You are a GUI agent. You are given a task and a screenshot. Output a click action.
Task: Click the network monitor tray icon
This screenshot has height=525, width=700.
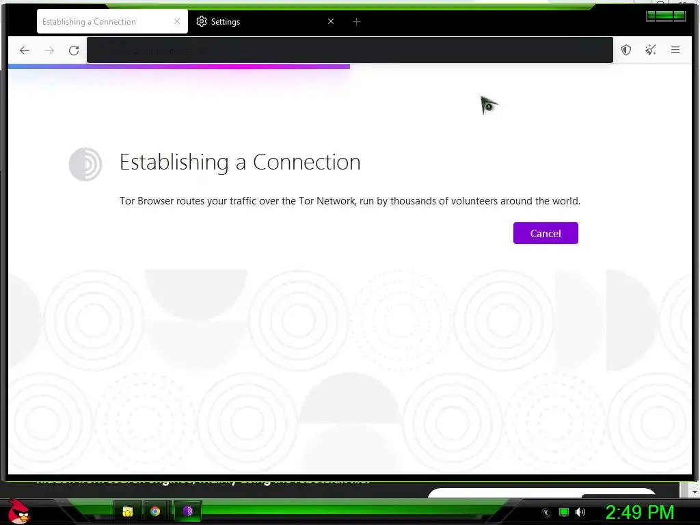(x=564, y=512)
